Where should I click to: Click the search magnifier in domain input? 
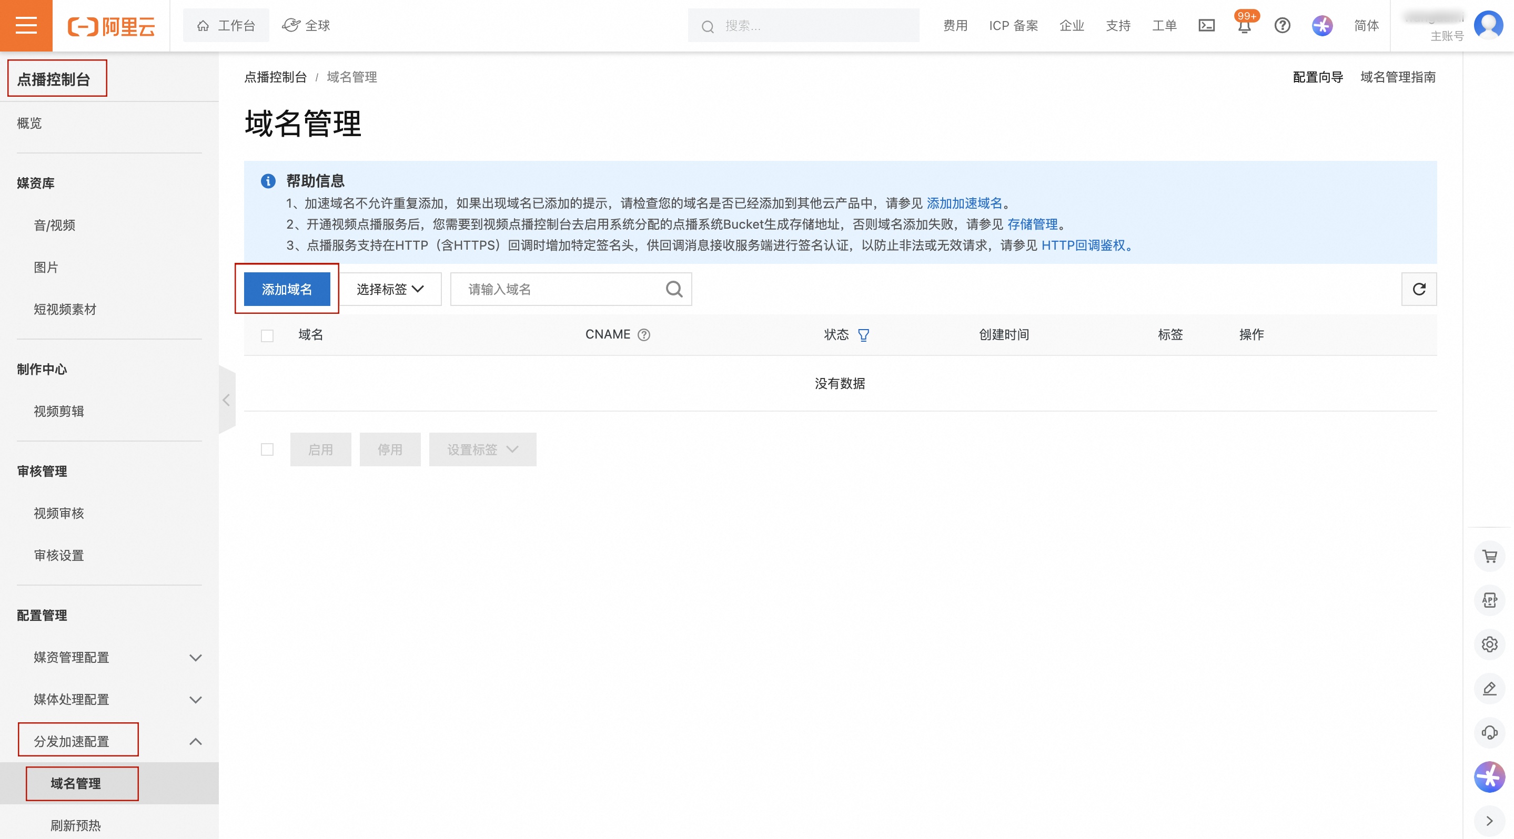pyautogui.click(x=674, y=289)
